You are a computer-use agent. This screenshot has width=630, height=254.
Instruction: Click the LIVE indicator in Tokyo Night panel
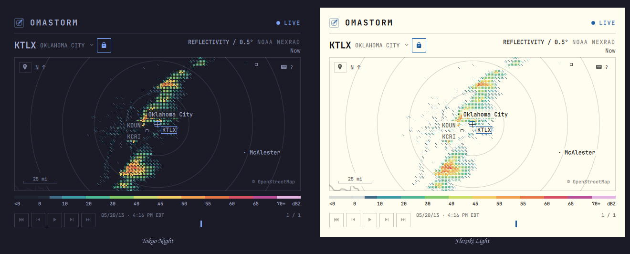click(288, 23)
